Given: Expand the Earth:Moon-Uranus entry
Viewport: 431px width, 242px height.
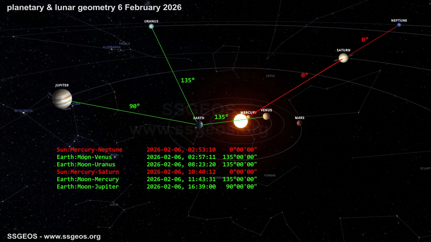Looking at the screenshot, I should pos(86,164).
